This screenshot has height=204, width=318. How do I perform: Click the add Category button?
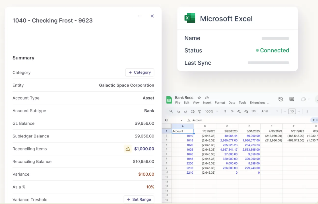click(140, 73)
